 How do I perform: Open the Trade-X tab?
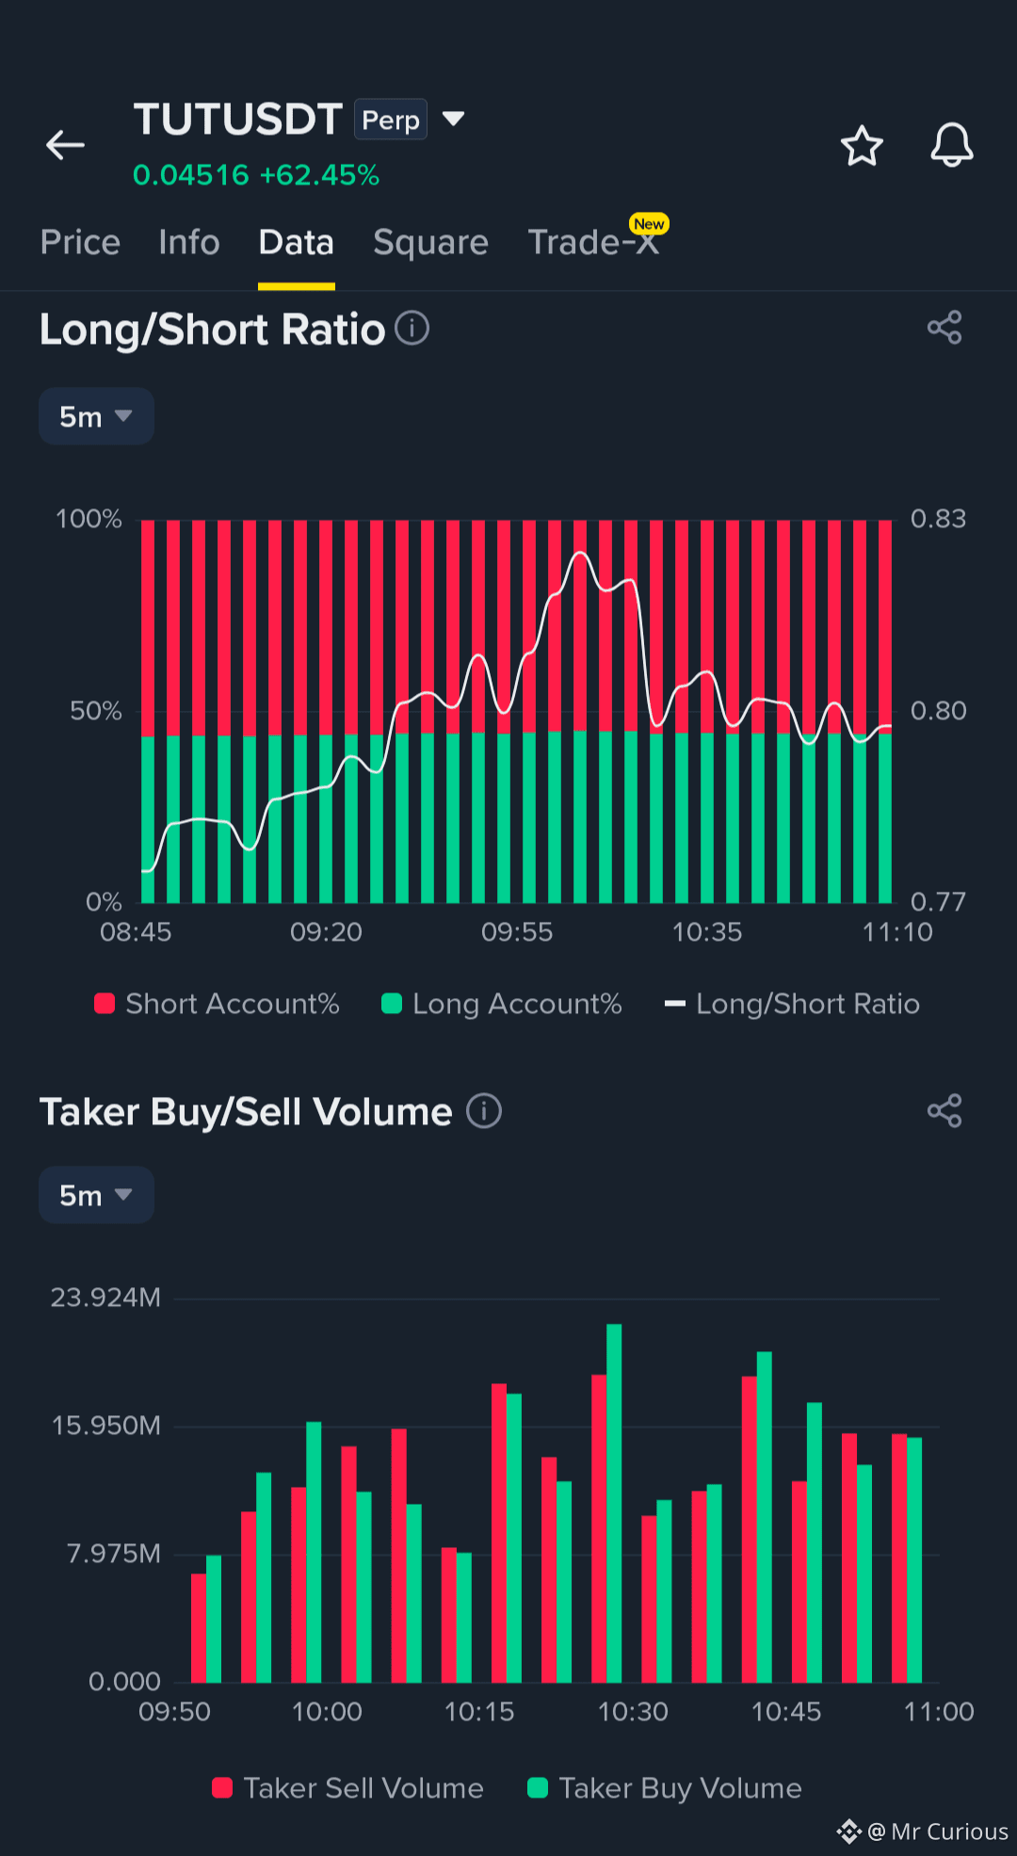(593, 242)
